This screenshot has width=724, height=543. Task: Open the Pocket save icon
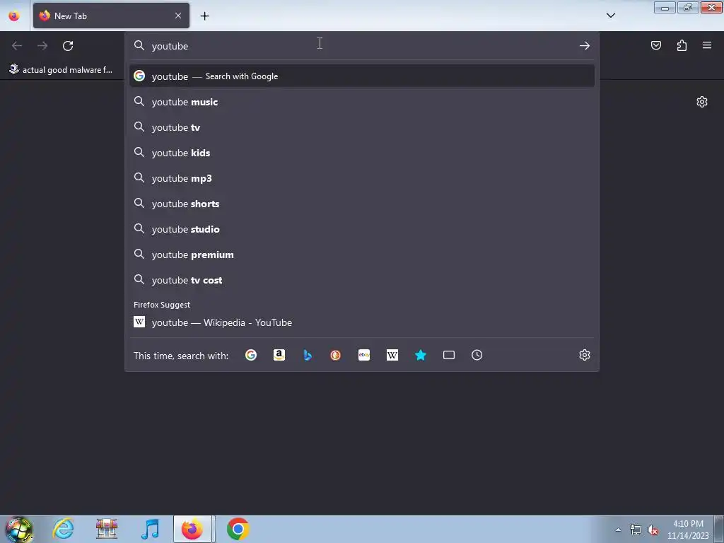[655, 45]
